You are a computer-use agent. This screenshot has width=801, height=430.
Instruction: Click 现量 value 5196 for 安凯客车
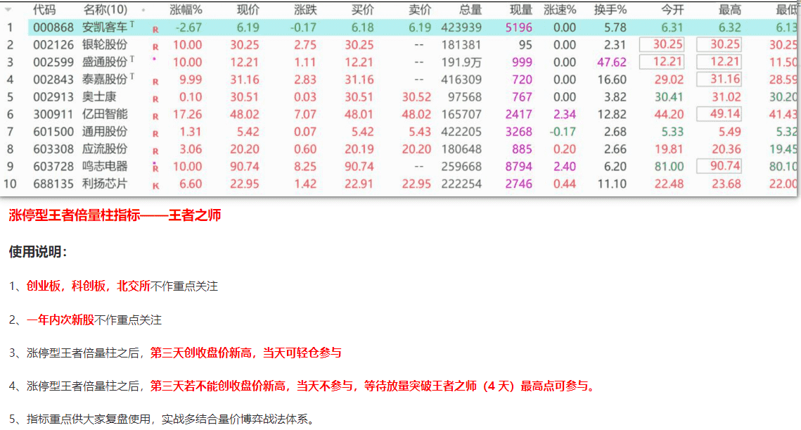coord(519,27)
